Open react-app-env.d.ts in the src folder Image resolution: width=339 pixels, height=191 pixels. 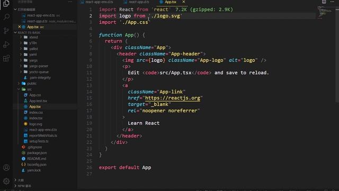43,129
